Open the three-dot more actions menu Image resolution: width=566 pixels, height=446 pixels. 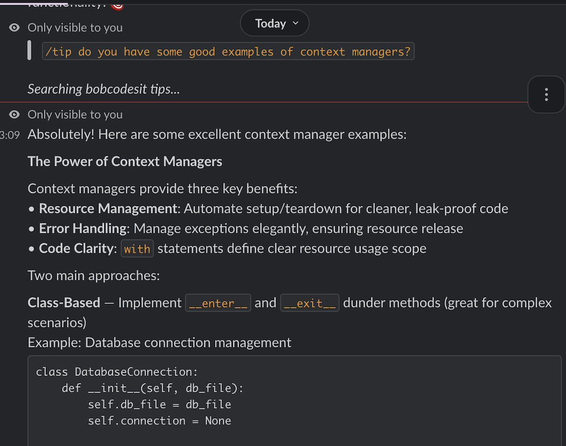coord(546,95)
